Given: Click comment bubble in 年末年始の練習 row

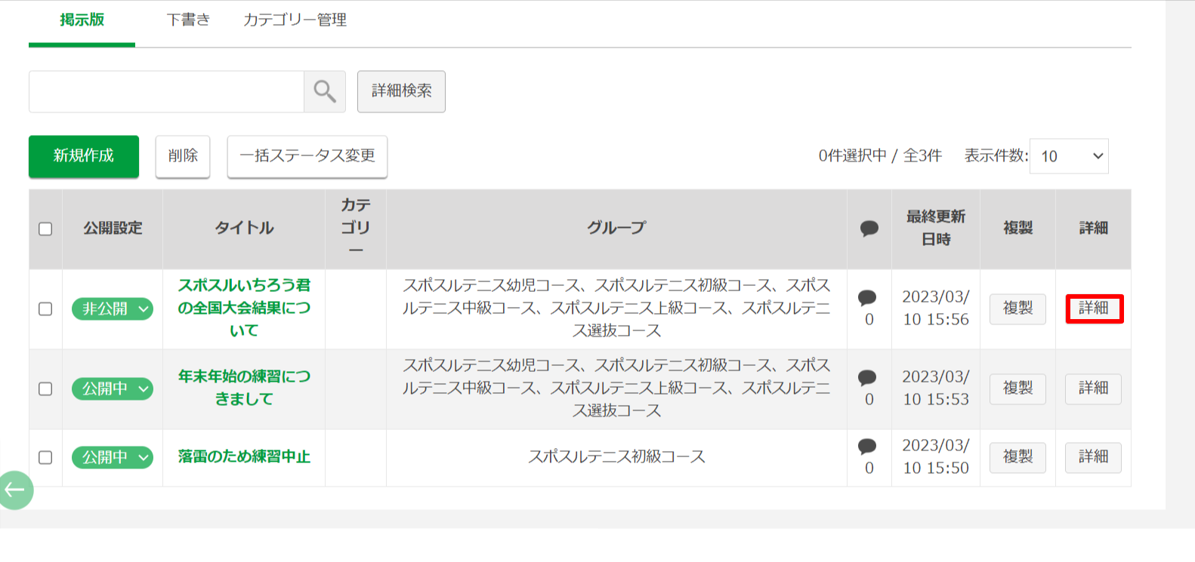Looking at the screenshot, I should (868, 377).
